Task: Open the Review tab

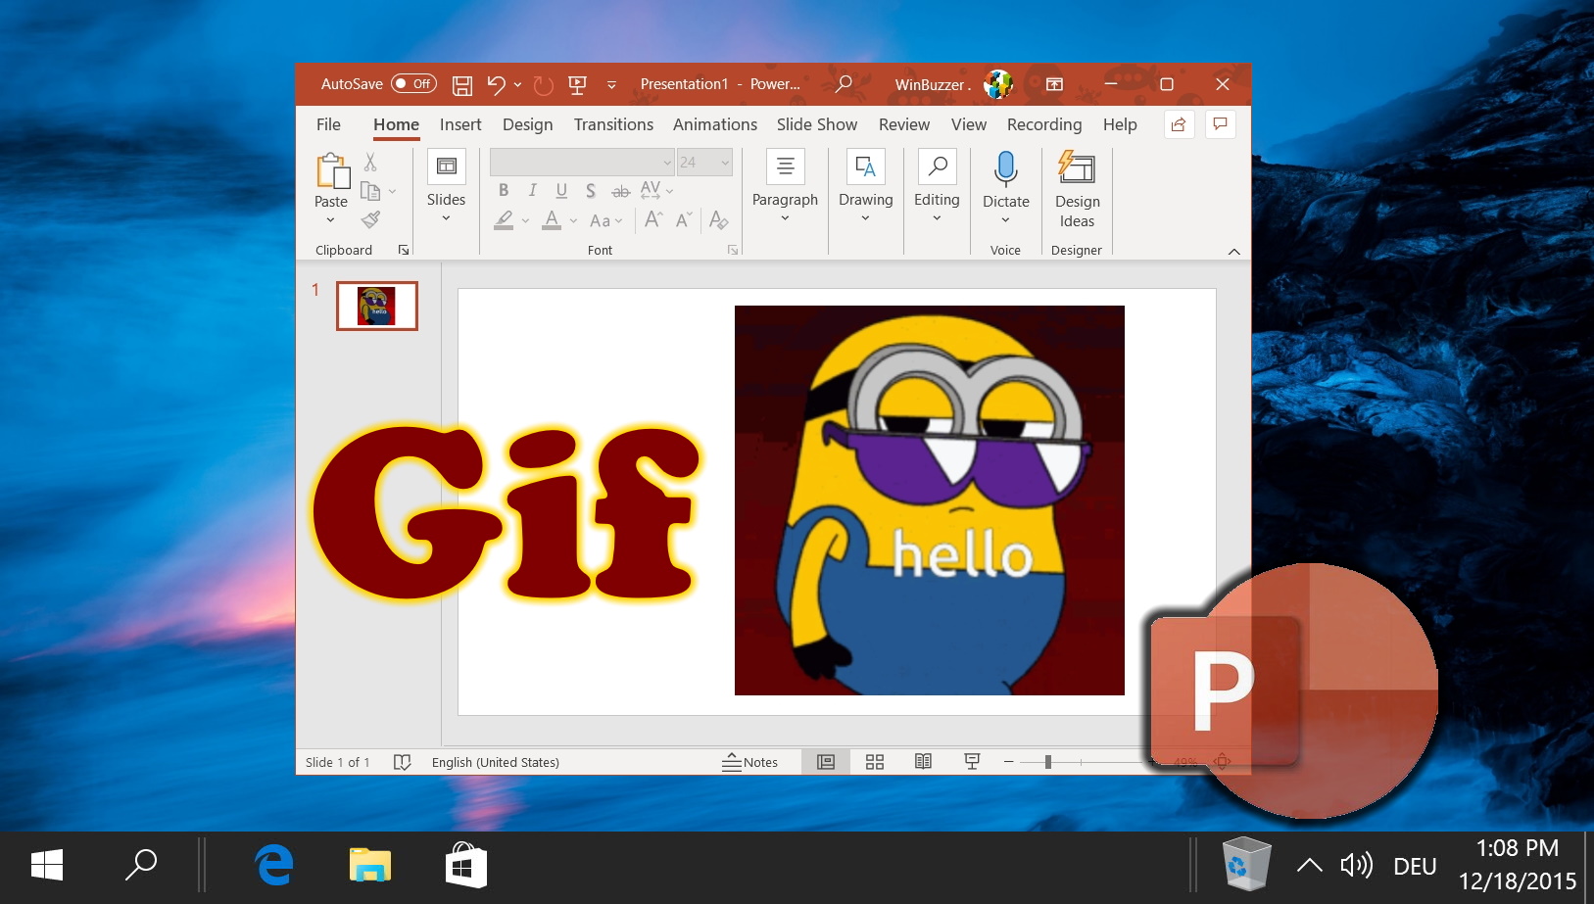Action: 903,124
